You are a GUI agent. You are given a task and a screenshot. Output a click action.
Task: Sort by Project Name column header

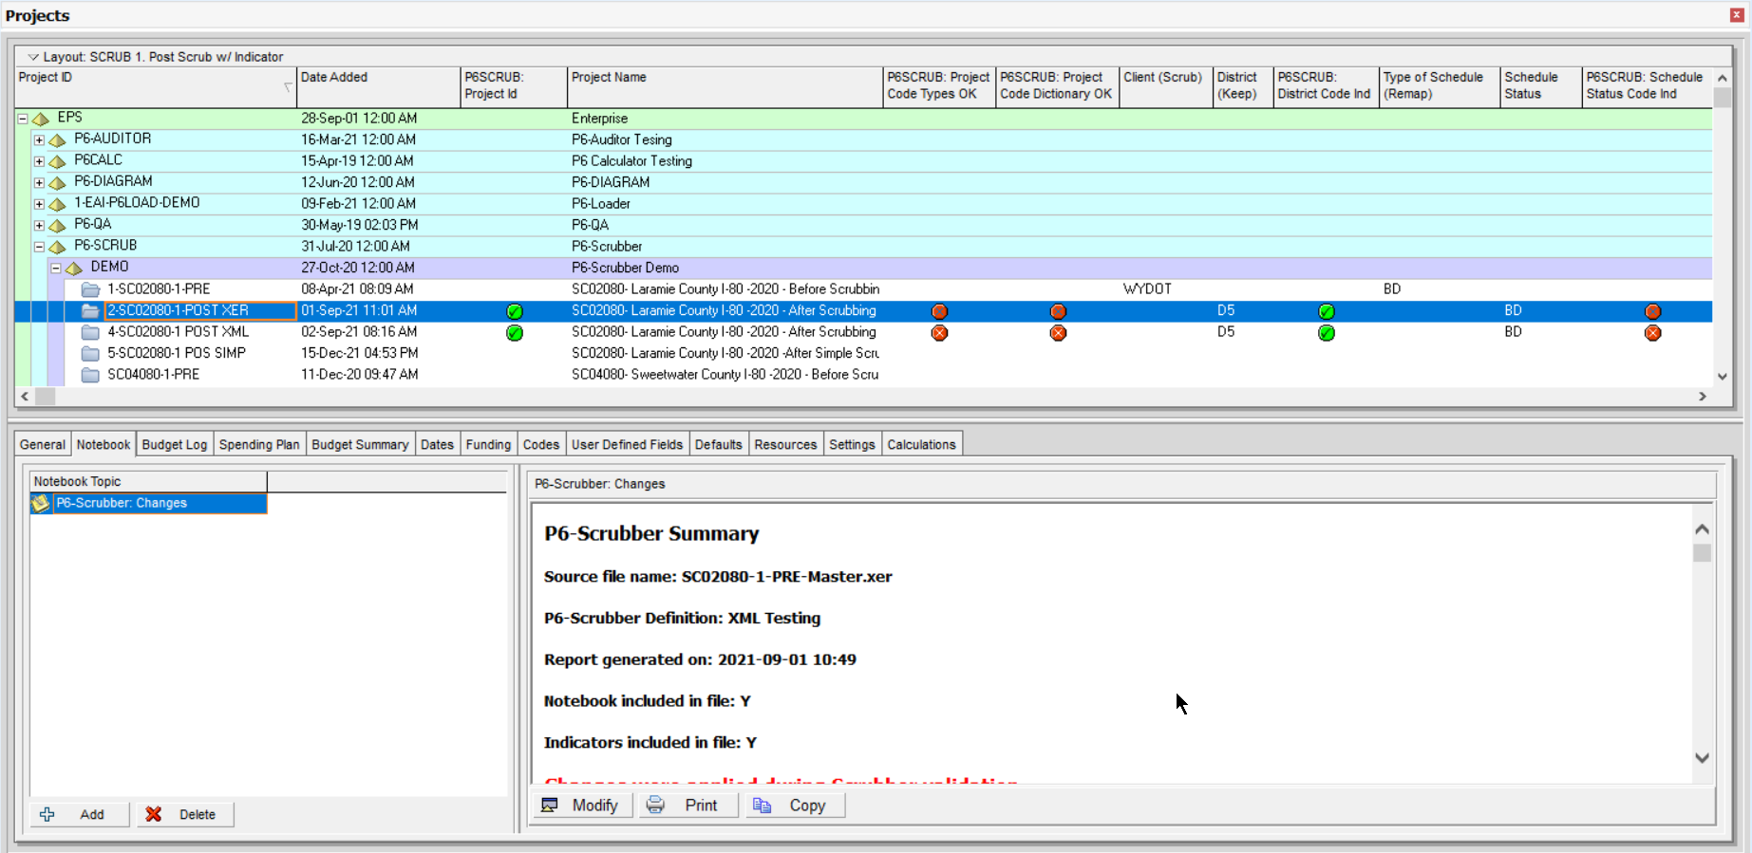(x=724, y=85)
